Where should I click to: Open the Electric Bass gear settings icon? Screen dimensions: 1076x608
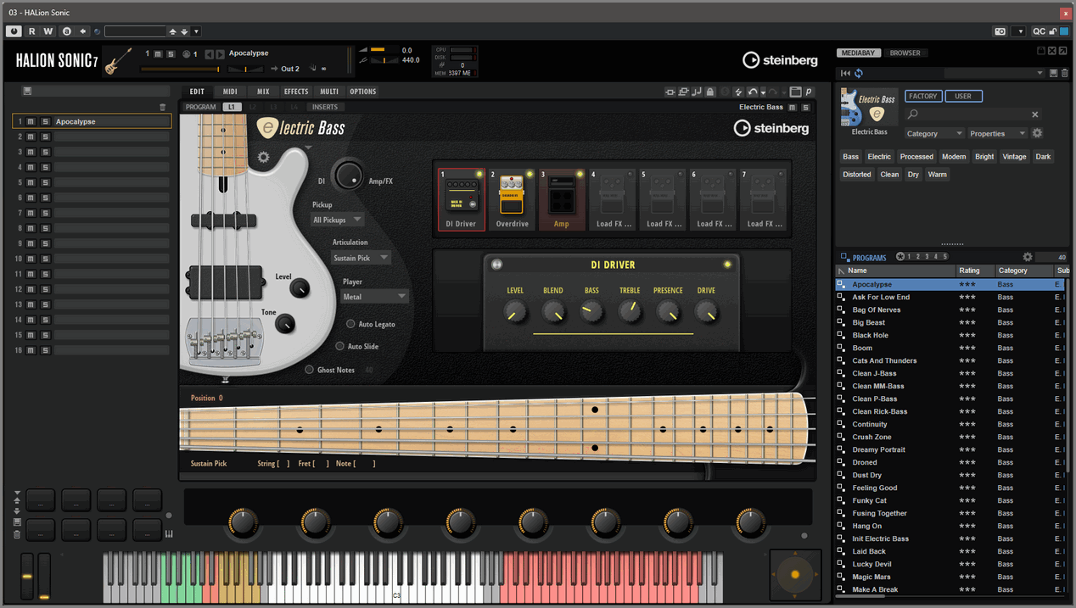pyautogui.click(x=263, y=158)
